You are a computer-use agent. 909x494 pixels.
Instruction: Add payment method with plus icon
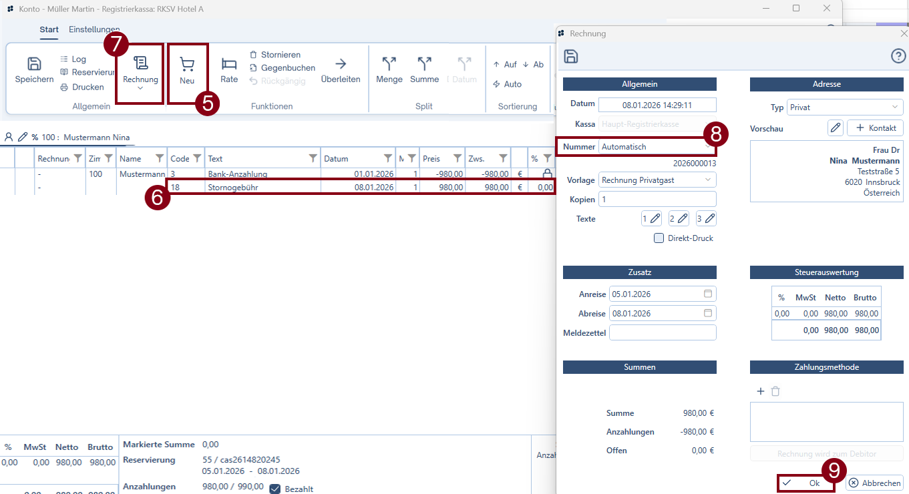click(760, 391)
